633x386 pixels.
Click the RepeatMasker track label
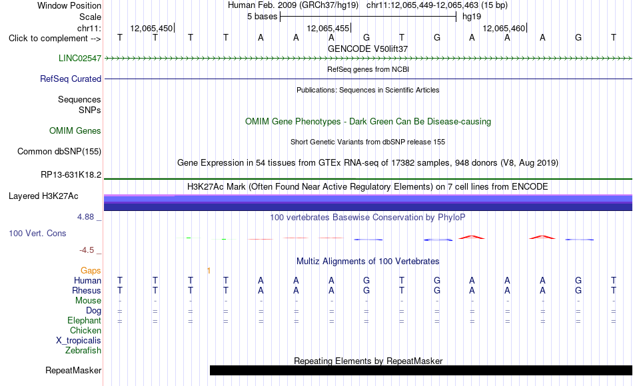tap(73, 370)
